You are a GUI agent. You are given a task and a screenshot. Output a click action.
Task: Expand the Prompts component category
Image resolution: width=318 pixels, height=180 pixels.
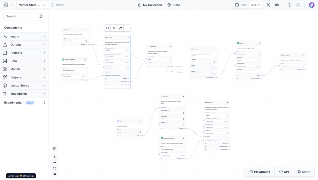tap(24, 53)
